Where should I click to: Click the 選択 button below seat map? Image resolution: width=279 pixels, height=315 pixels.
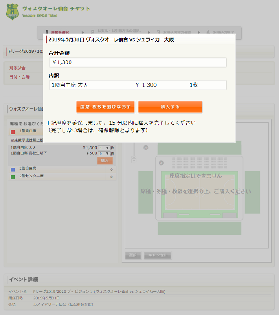[133, 255]
